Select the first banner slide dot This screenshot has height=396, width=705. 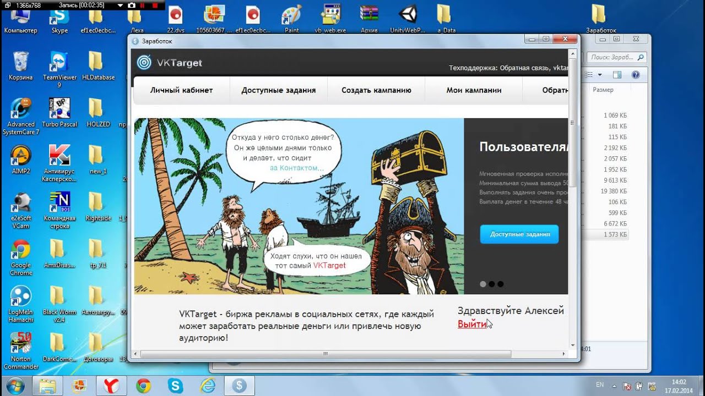(x=483, y=284)
